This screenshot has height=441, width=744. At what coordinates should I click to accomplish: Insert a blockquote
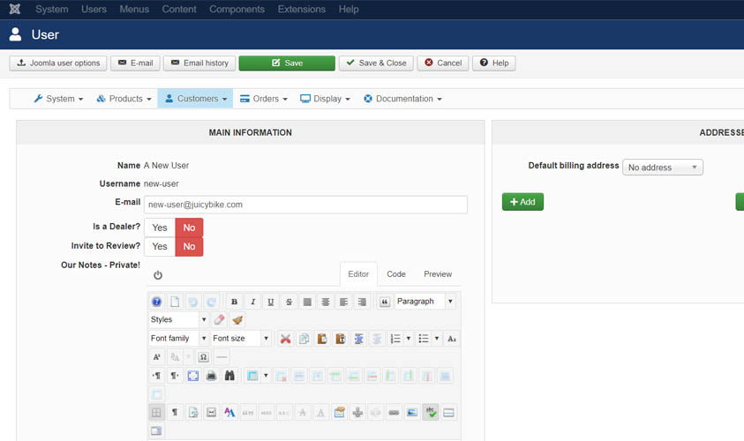pos(385,302)
